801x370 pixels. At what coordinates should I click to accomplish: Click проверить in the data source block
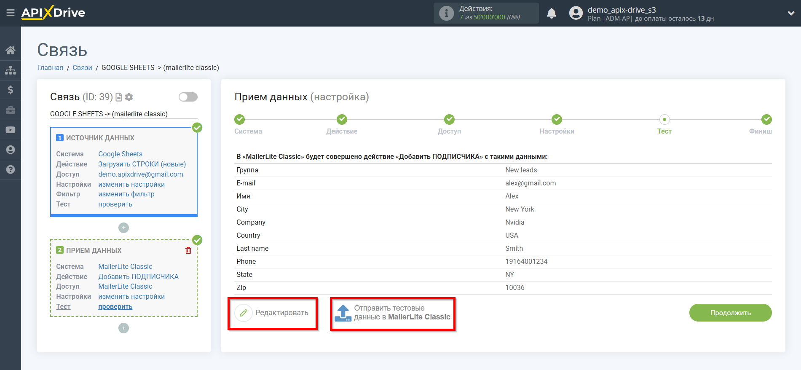point(115,204)
